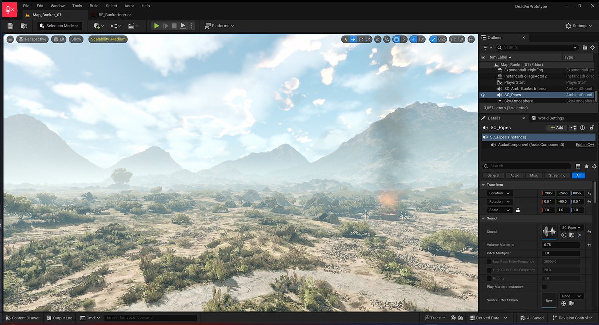Image resolution: width=599 pixels, height=325 pixels.
Task: Toggle scale snapping in viewport toolbar
Action: point(433,39)
